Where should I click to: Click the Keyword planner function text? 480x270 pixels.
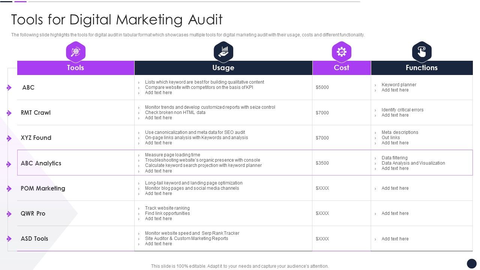pos(399,85)
